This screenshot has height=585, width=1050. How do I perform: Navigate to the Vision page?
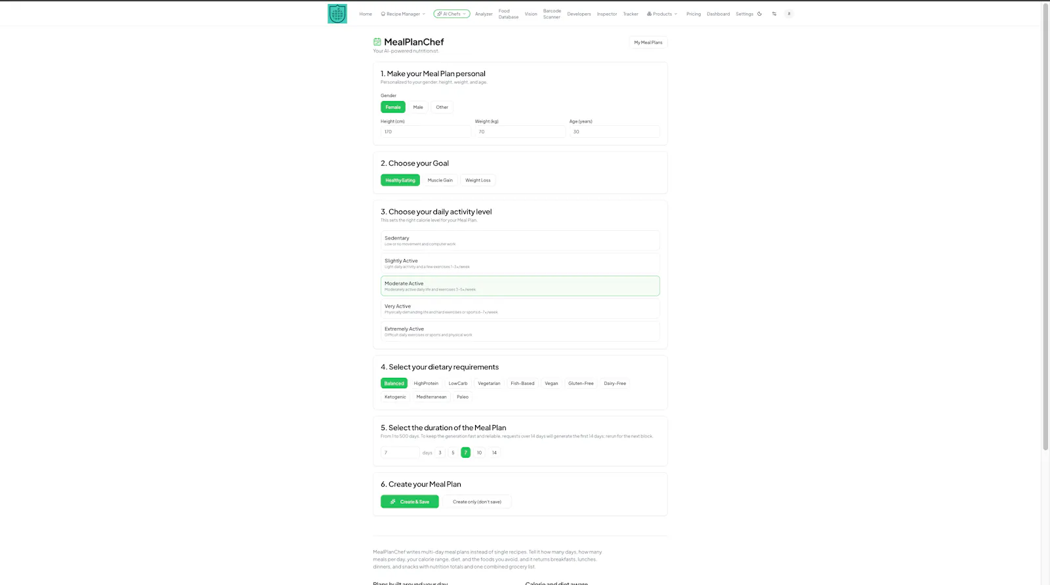click(531, 14)
